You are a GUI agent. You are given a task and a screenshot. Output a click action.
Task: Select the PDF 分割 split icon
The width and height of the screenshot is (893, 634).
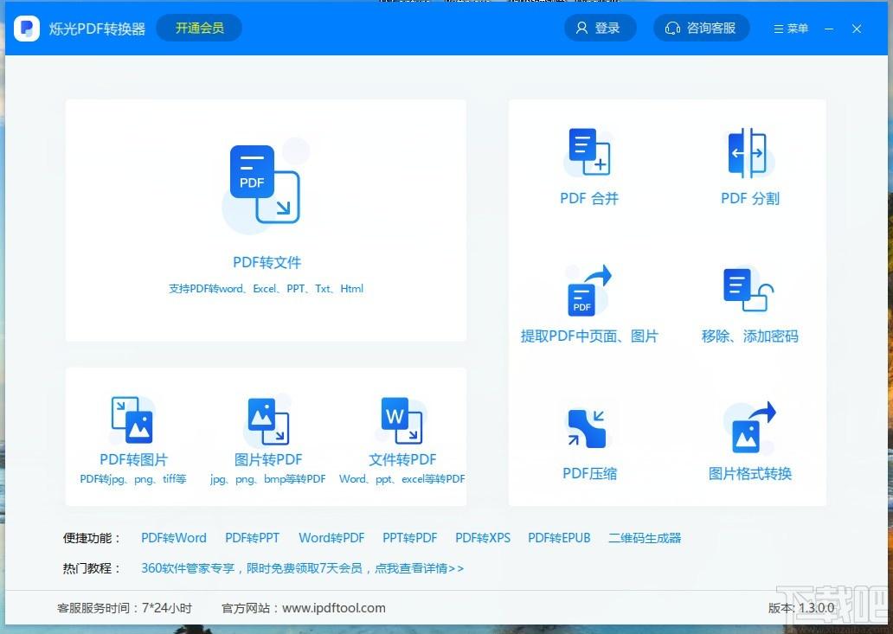point(749,152)
